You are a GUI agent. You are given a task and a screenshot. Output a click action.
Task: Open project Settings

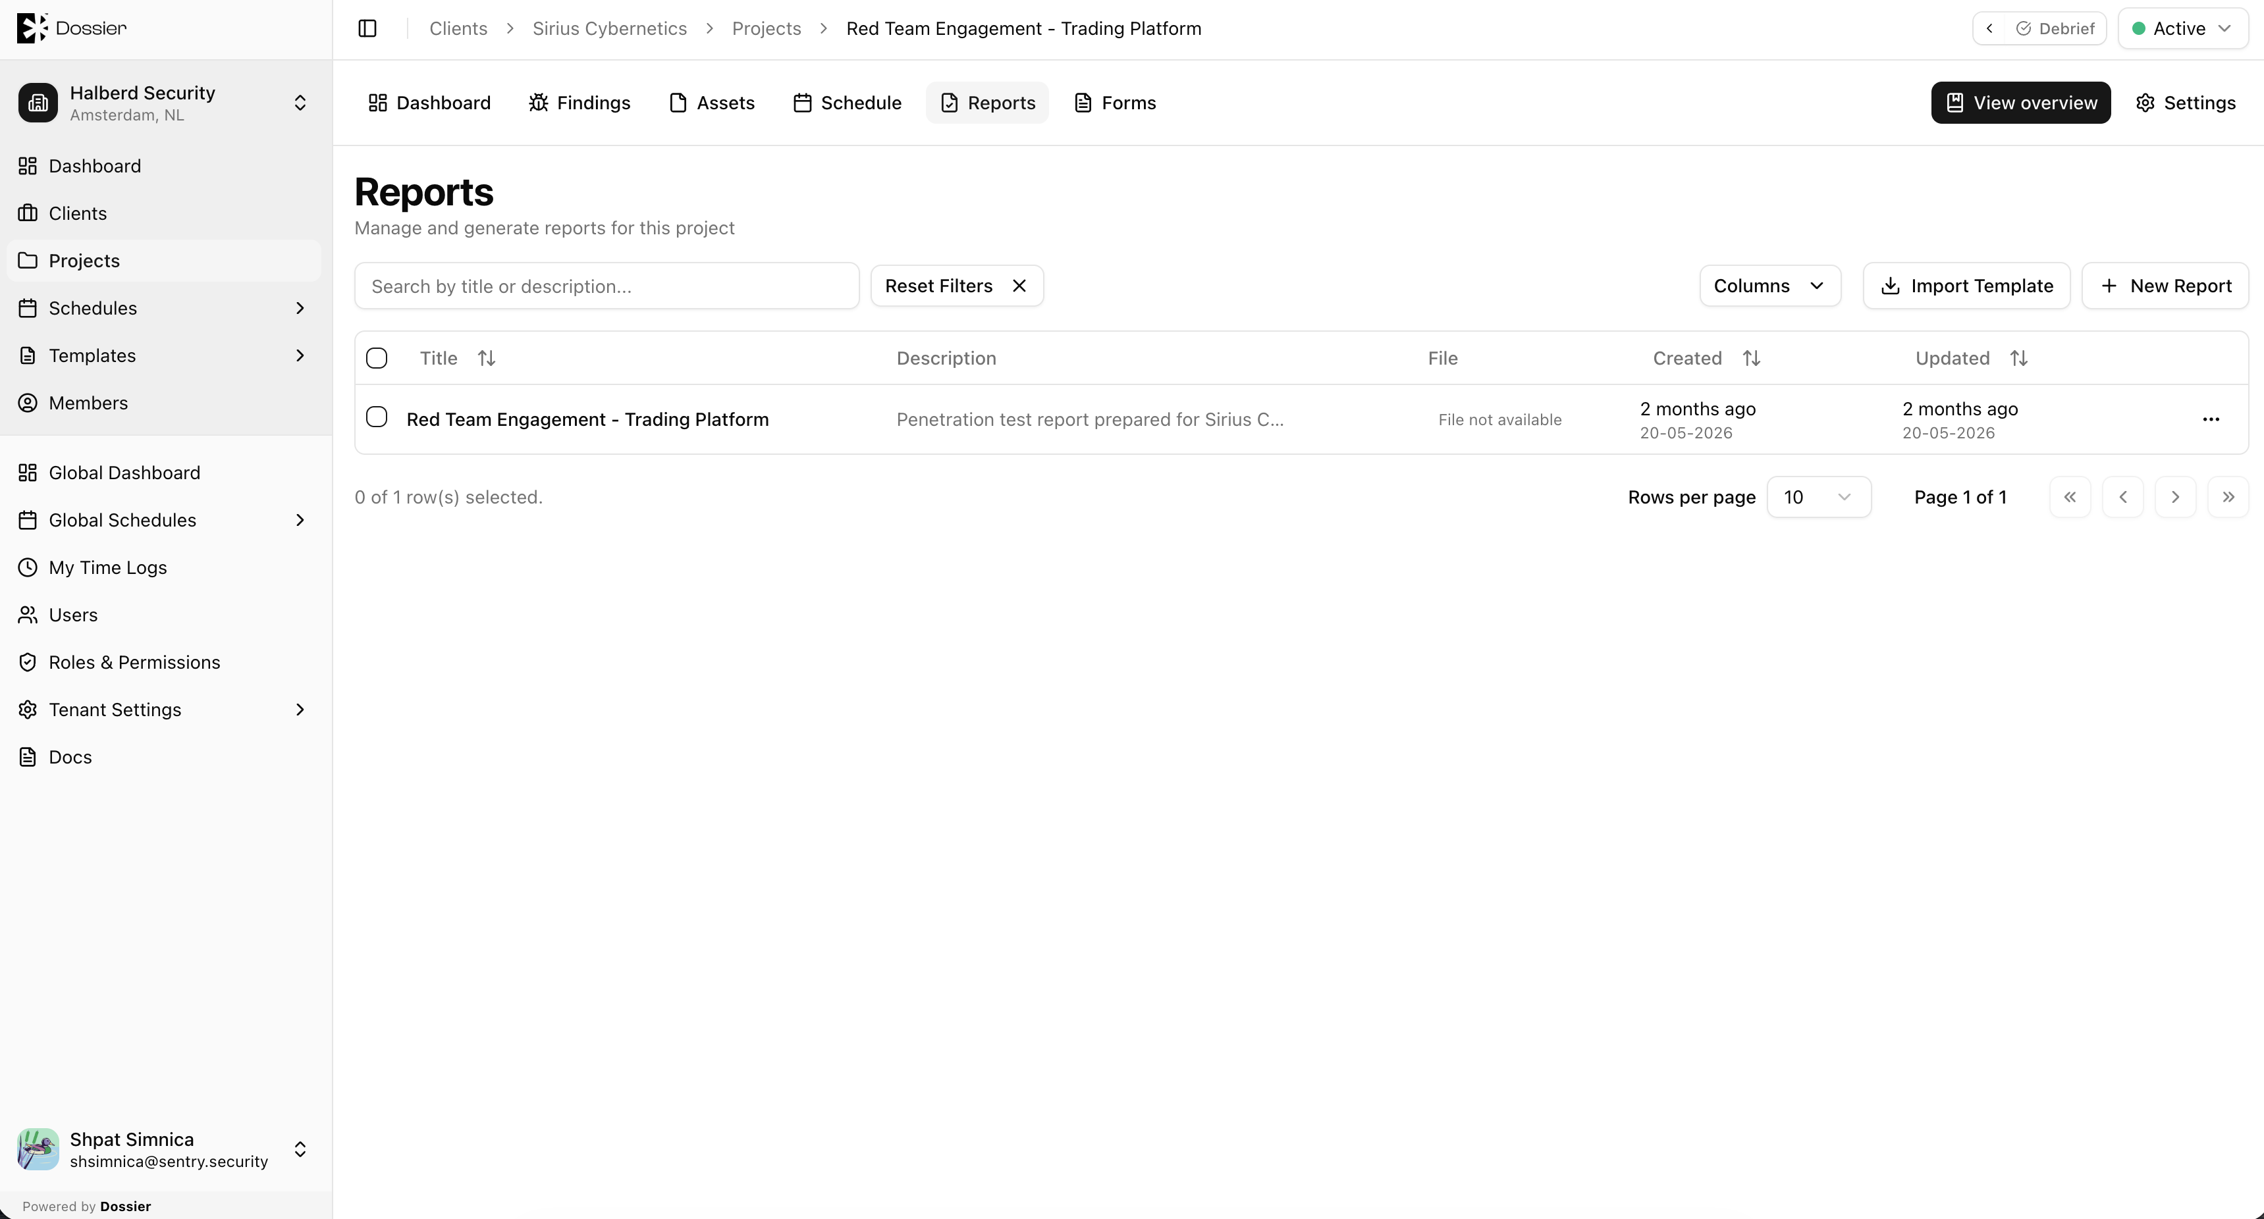click(x=2186, y=103)
